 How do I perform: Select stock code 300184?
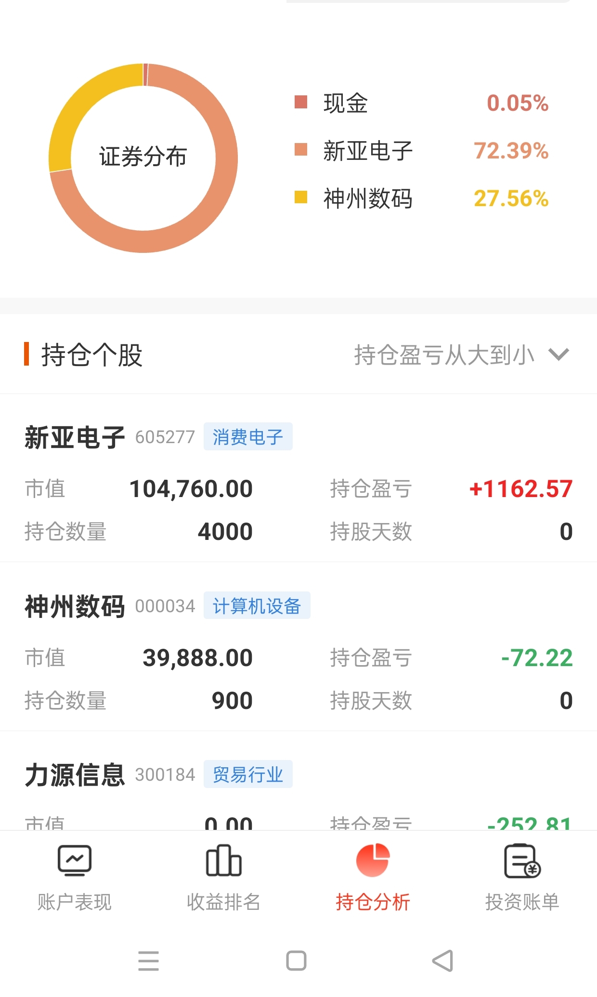[x=165, y=775]
